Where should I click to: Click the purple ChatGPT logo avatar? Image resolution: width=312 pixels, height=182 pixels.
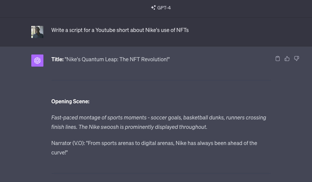click(37, 61)
